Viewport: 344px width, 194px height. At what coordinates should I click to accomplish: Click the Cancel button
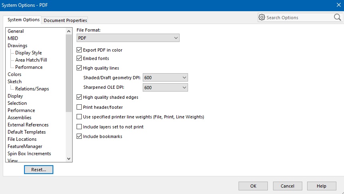287,186
